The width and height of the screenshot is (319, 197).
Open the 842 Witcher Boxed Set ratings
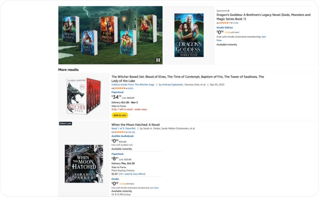(x=131, y=88)
